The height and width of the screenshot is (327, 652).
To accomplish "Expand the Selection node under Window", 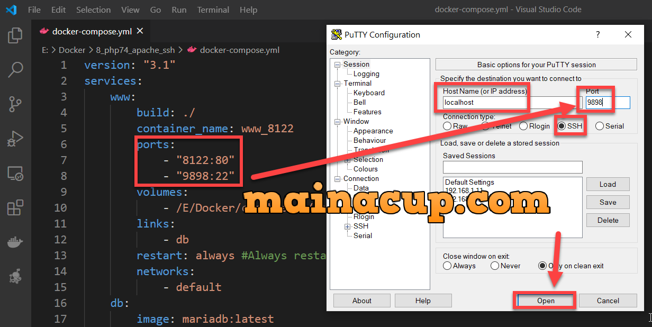I will 347,160.
